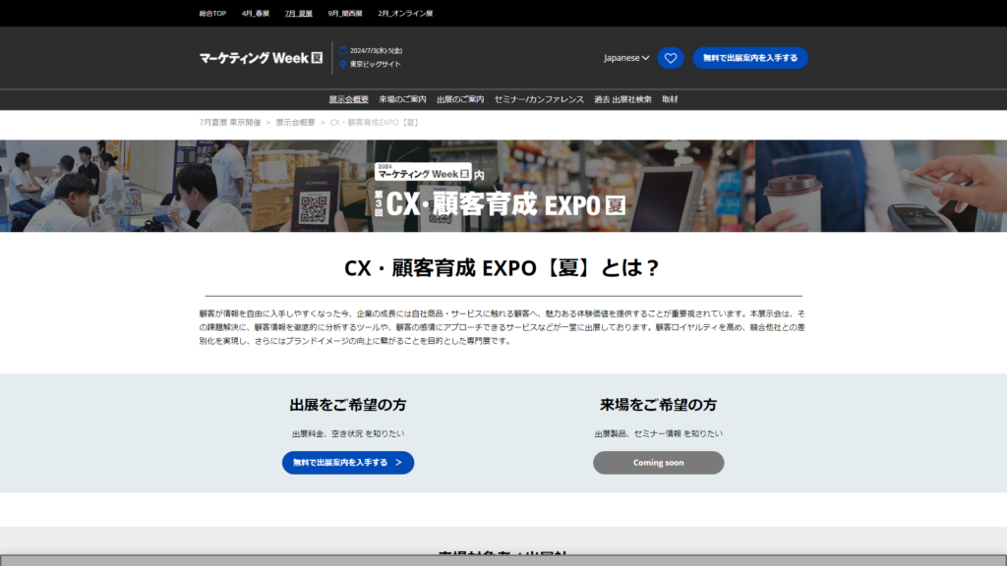Open 9月_関西展 link
1007x566 pixels.
(345, 14)
